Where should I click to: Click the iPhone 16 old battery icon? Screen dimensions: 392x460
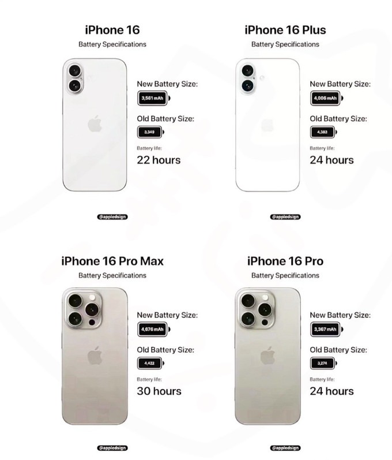[151, 132]
